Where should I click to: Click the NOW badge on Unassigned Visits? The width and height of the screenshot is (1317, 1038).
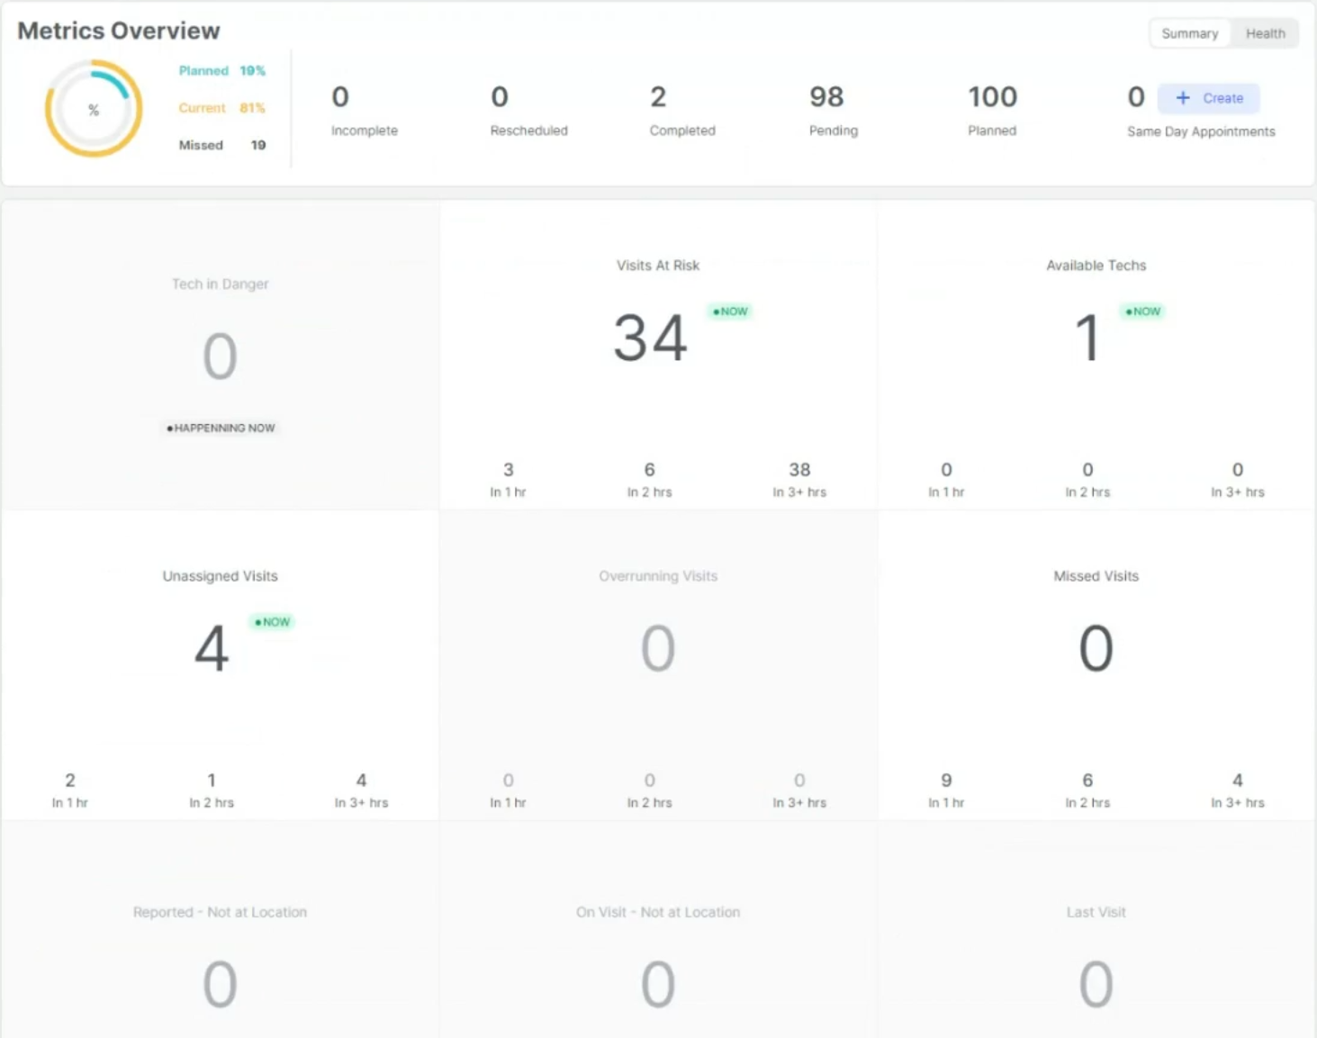[x=273, y=622]
